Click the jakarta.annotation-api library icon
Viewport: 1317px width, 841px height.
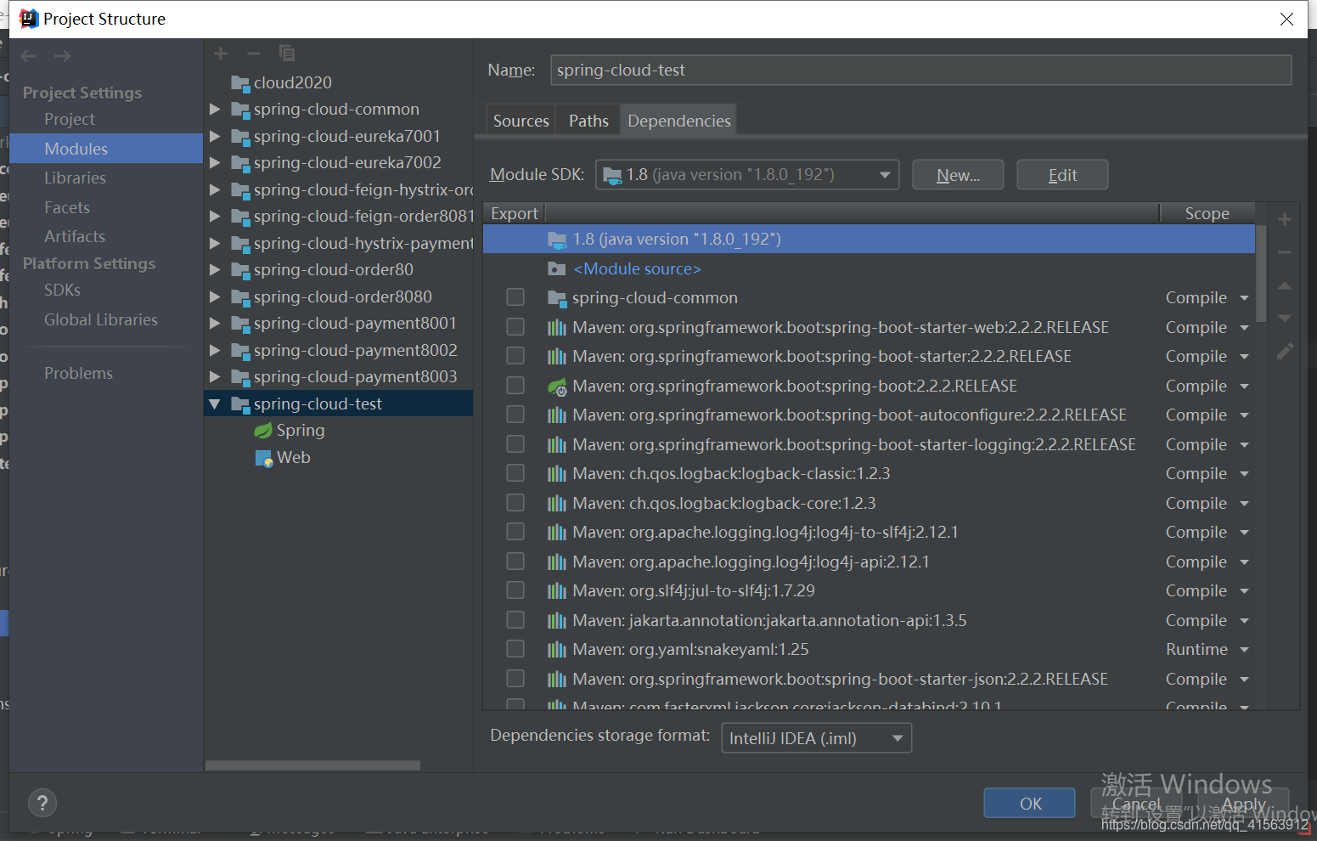coord(557,621)
